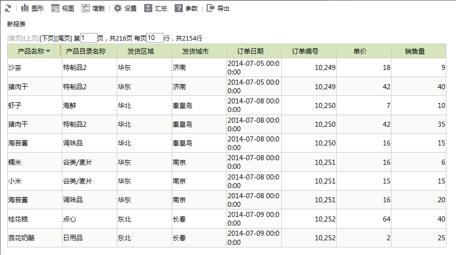Click the 导出 export icon

coord(211,8)
